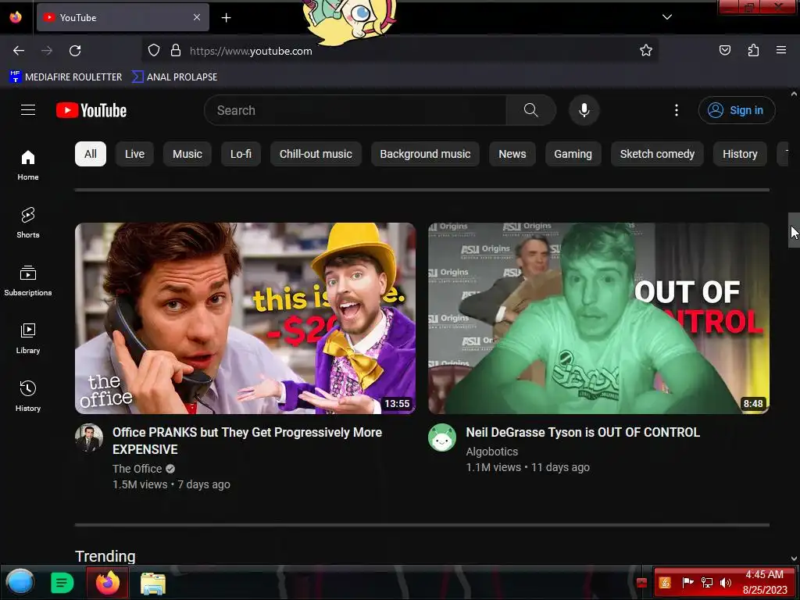Viewport: 800px width, 600px height.
Task: Open tracking protection shield icon
Action: pyautogui.click(x=154, y=51)
